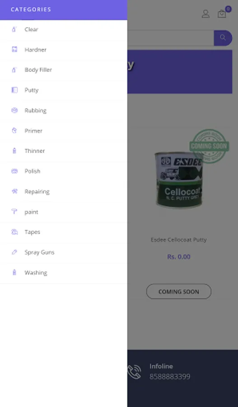Viewport: 238px width, 407px height.
Task: Open the Esdee Cellocoat Putty product image
Action: 179,180
